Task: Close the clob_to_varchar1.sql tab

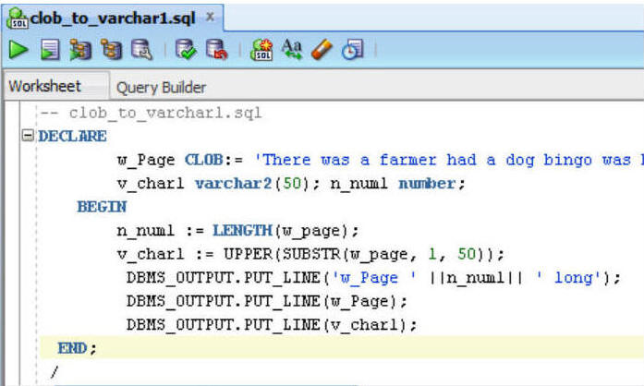Action: click(210, 17)
